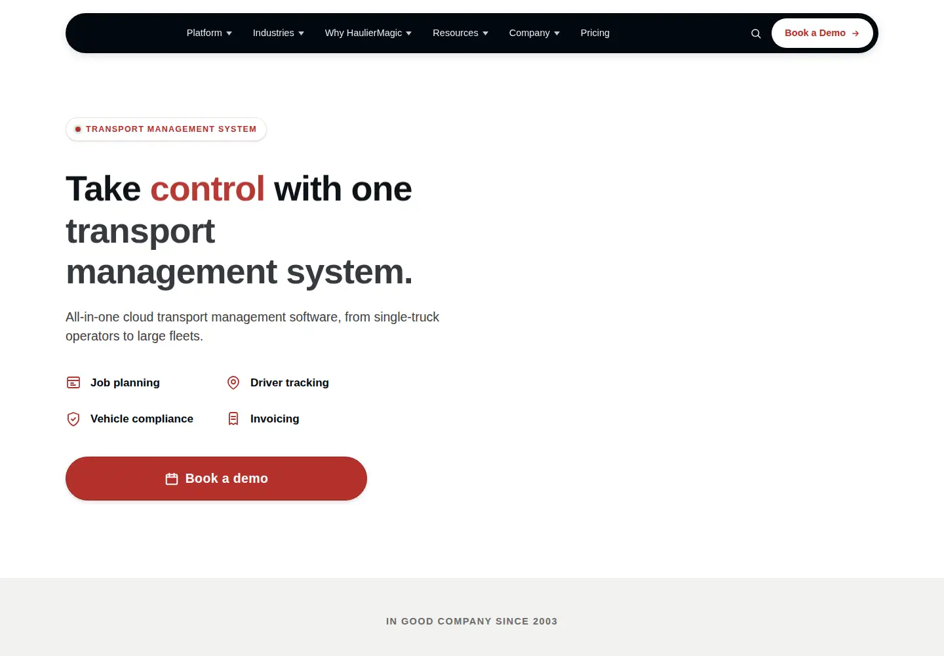Image resolution: width=944 pixels, height=656 pixels.
Task: Click the calendar icon on Book a demo
Action: 172,479
